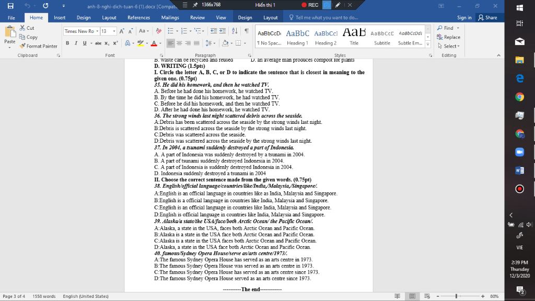Expand the Font Color dropdown arrow
This screenshot has width=535, height=301.
(160, 43)
